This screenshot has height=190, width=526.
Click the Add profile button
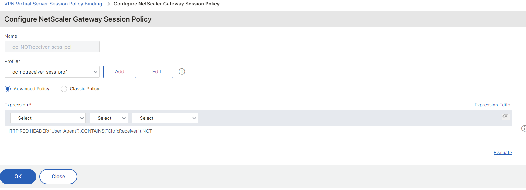pyautogui.click(x=120, y=72)
